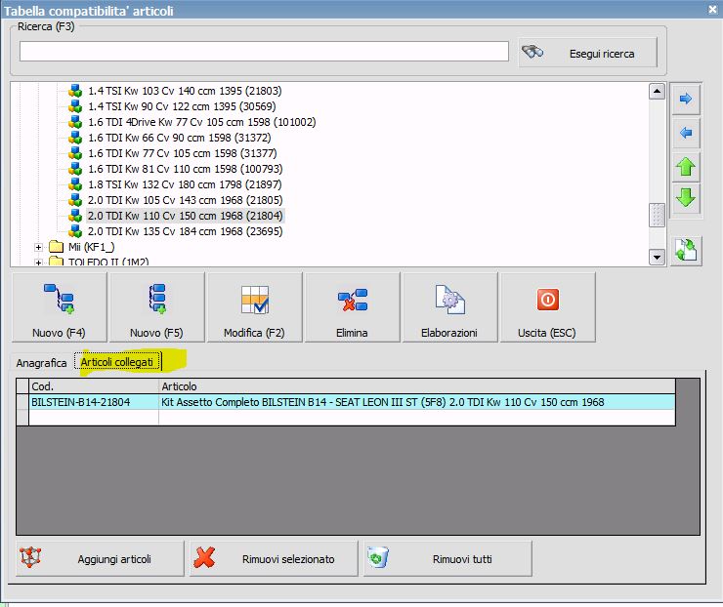Expand the Mii (KF1_) folder
Viewport: 723px width, 607px height.
point(38,247)
